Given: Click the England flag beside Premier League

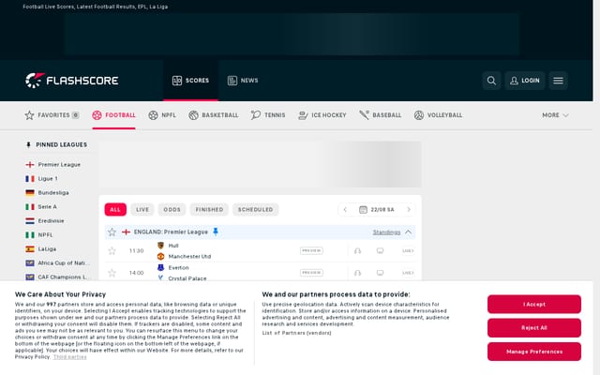Looking at the screenshot, I should pos(30,165).
